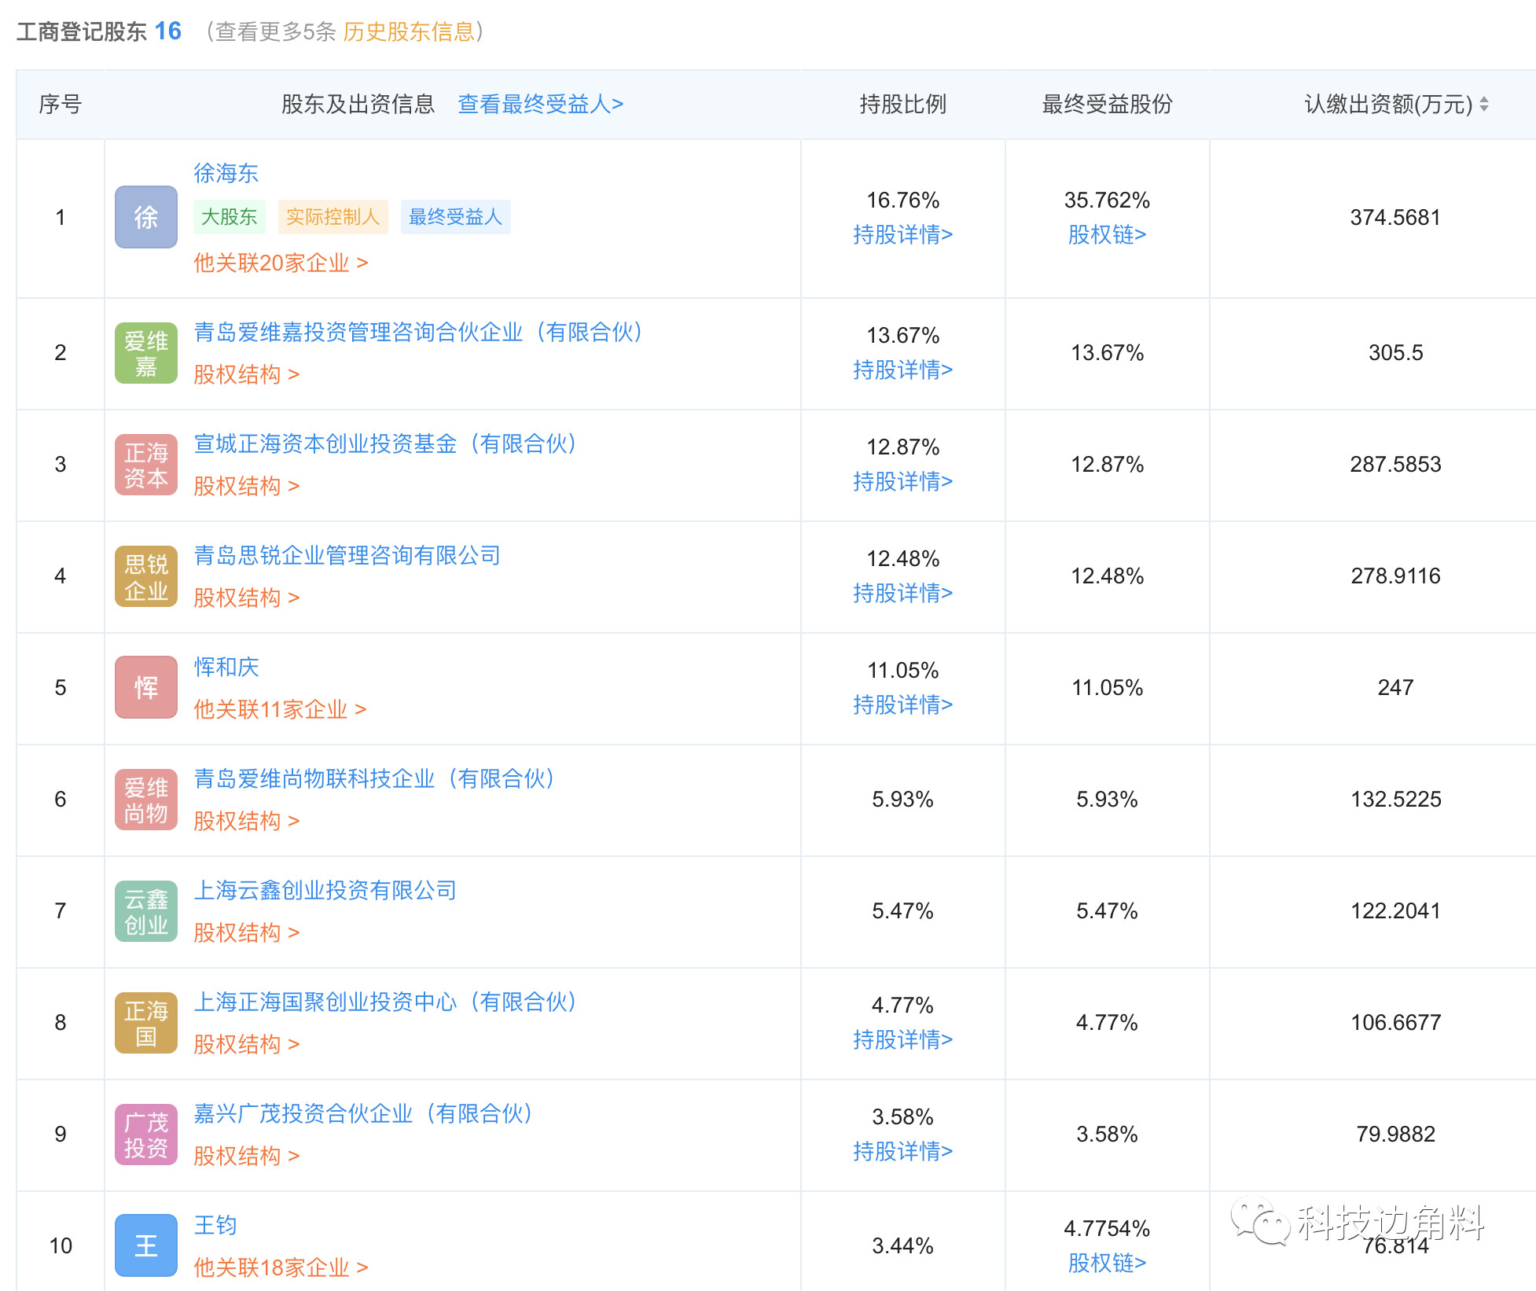The width and height of the screenshot is (1536, 1291).
Task: Click the 实际控制人 tag
Action: [333, 217]
